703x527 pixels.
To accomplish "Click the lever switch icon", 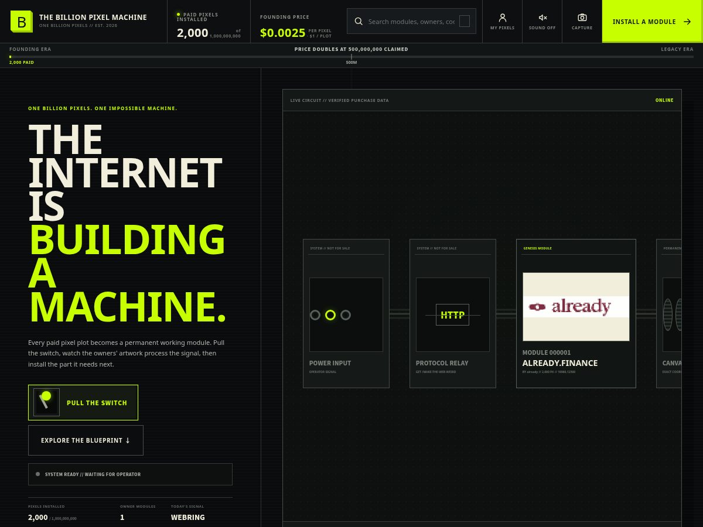I will 46,402.
